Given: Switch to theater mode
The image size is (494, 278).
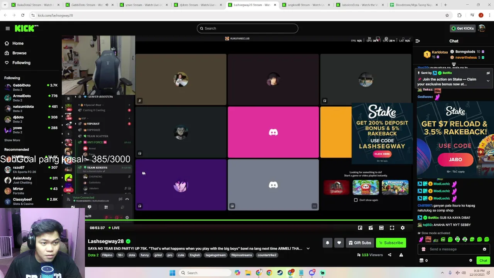Looking at the screenshot, I should click(x=381, y=228).
